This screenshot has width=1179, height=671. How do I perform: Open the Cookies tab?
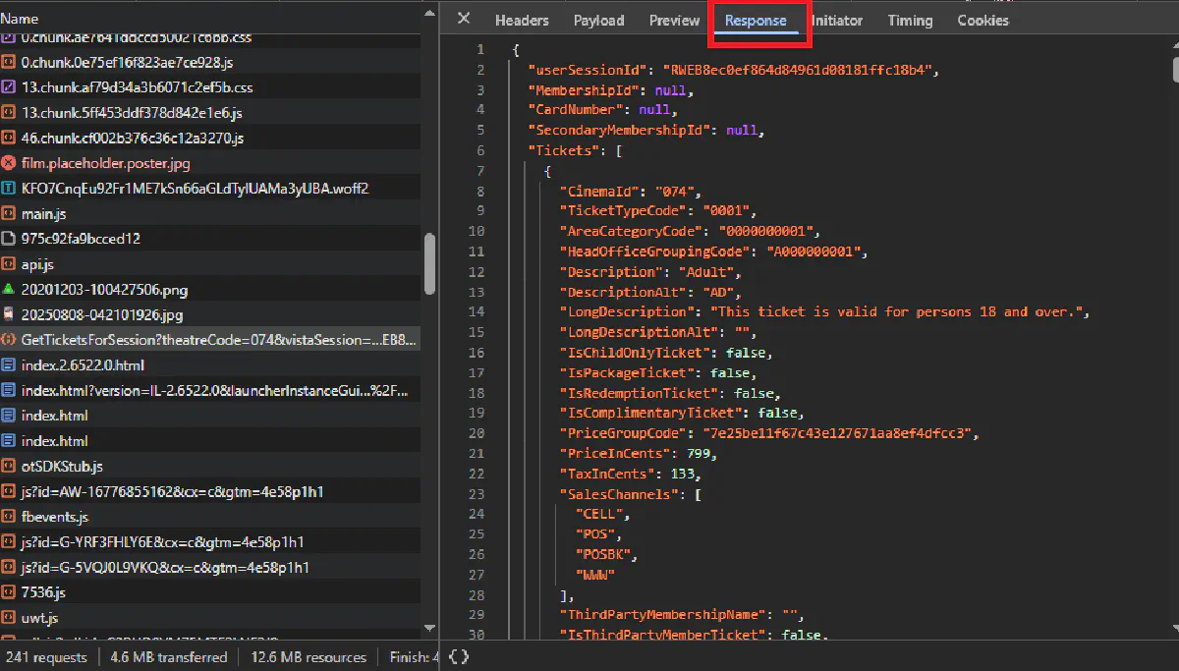coord(982,21)
